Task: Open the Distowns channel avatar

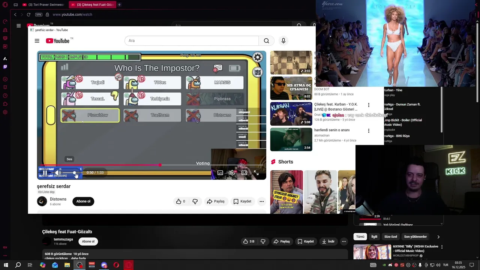Action: [x=42, y=201]
